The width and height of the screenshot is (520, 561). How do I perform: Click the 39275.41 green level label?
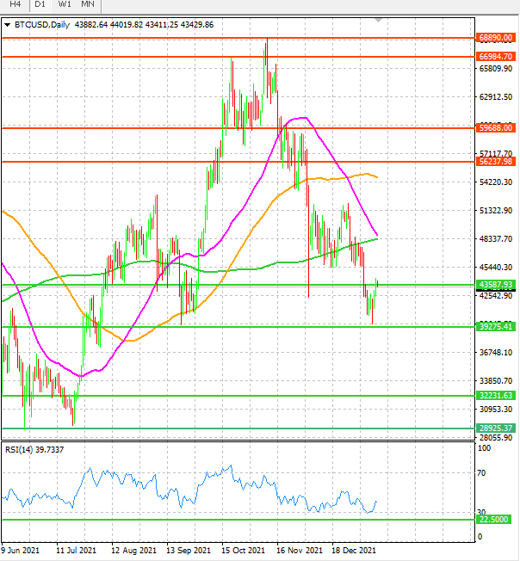496,326
